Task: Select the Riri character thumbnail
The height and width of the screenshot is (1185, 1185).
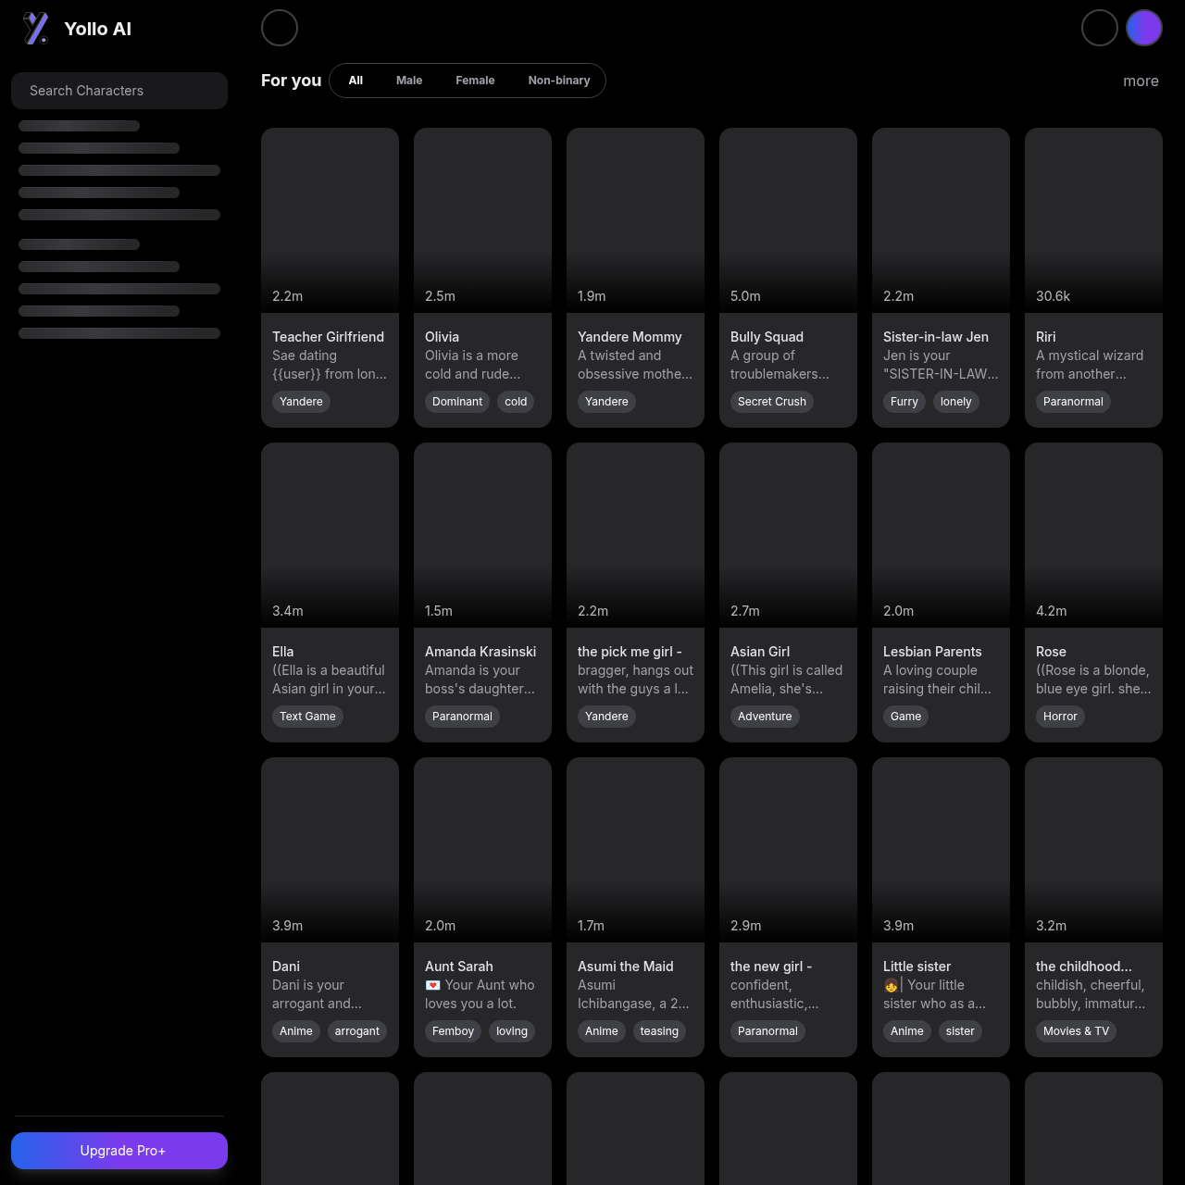Action: [1093, 220]
